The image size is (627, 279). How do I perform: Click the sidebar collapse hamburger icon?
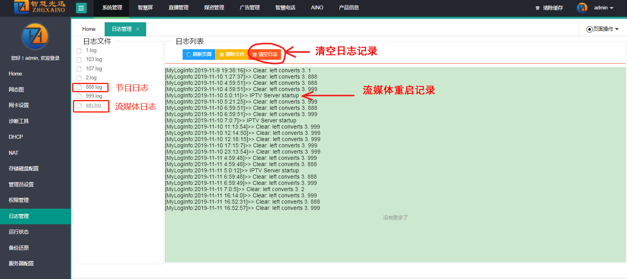coord(81,8)
